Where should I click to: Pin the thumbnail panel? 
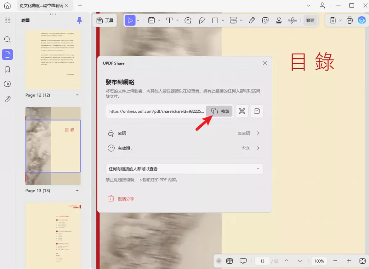80,21
